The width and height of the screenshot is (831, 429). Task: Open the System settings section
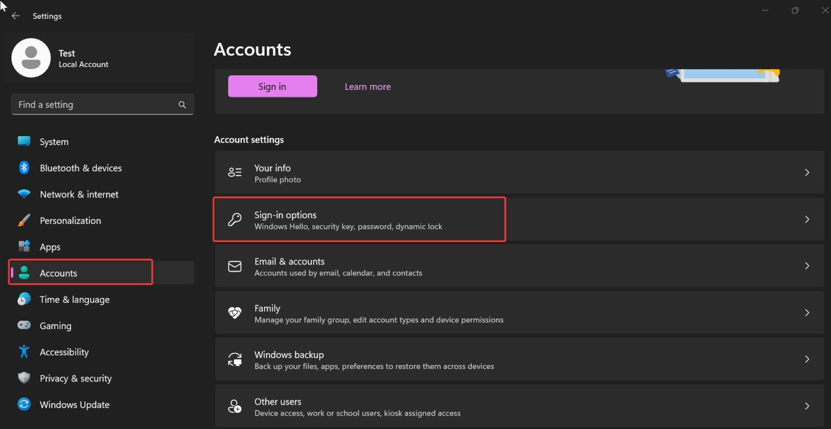click(54, 141)
